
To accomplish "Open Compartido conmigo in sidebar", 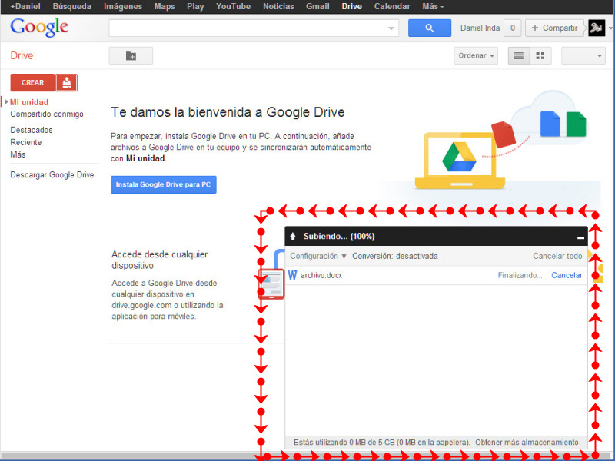I will 47,114.
